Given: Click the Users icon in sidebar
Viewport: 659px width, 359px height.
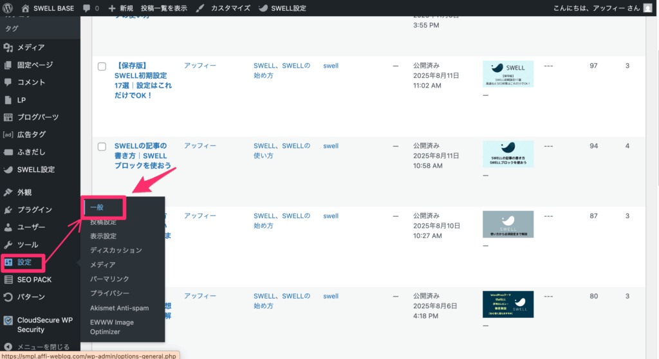Looking at the screenshot, I should (8, 227).
